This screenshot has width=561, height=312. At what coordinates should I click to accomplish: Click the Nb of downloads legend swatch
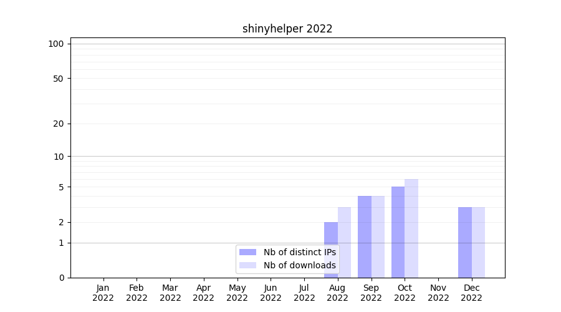coord(247,265)
